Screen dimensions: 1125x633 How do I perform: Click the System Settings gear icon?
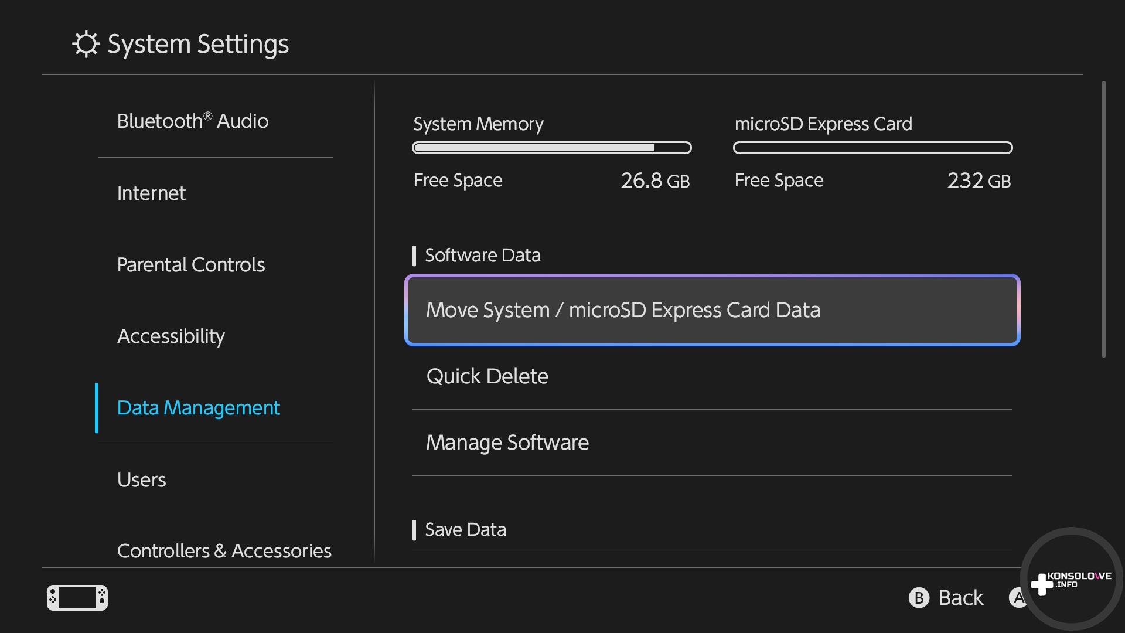tap(86, 44)
